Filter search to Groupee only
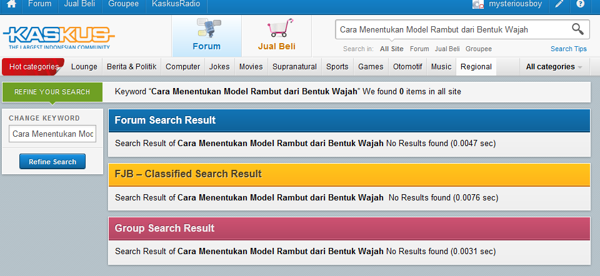This screenshot has width=600, height=276. click(x=479, y=49)
